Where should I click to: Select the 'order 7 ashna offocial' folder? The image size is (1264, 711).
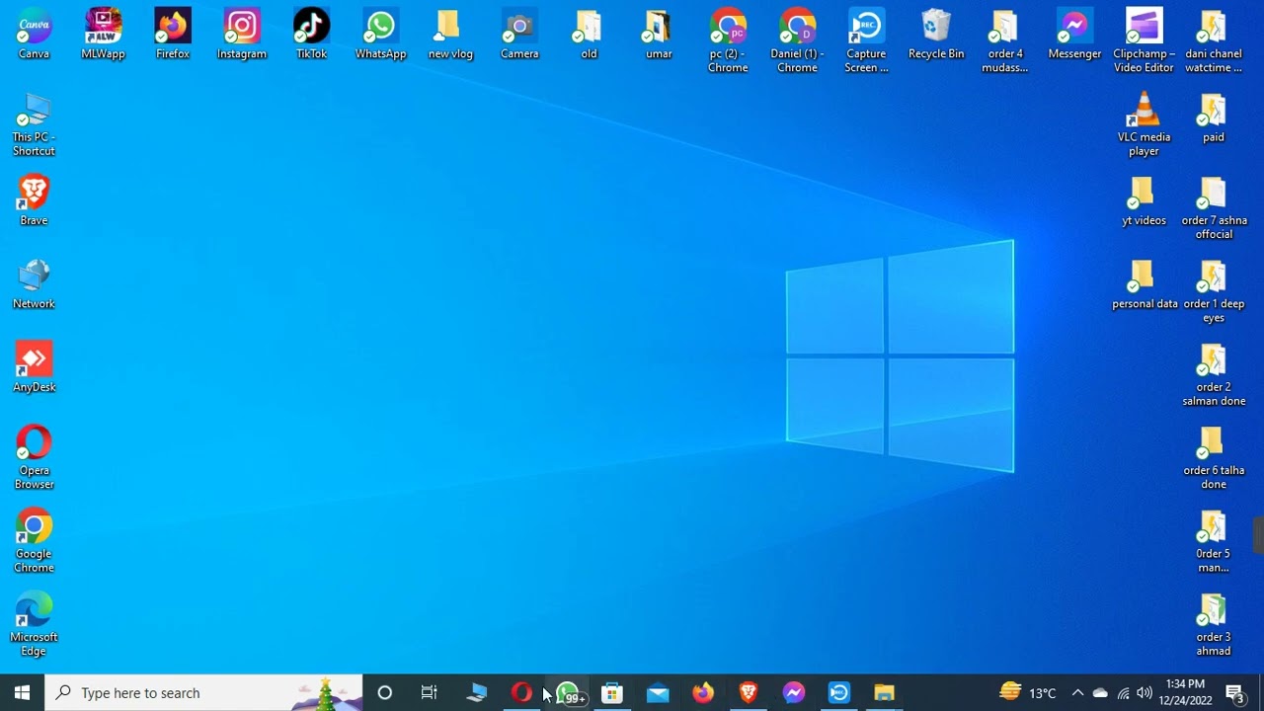pos(1214,207)
